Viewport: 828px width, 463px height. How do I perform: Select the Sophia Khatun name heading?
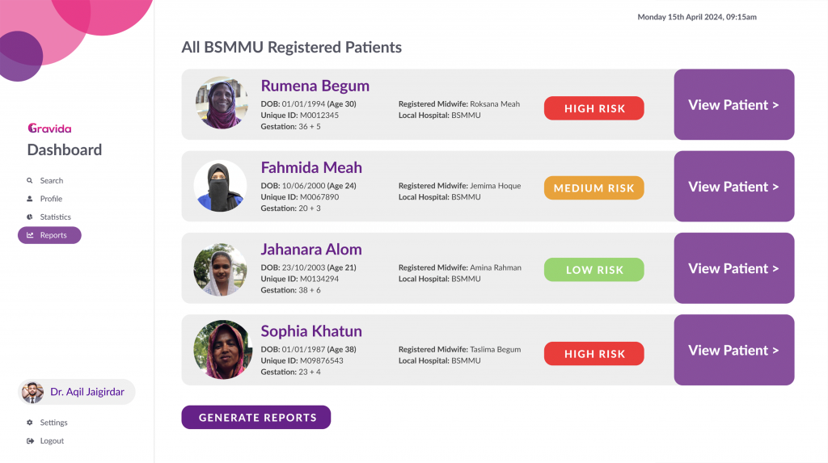[x=311, y=331]
